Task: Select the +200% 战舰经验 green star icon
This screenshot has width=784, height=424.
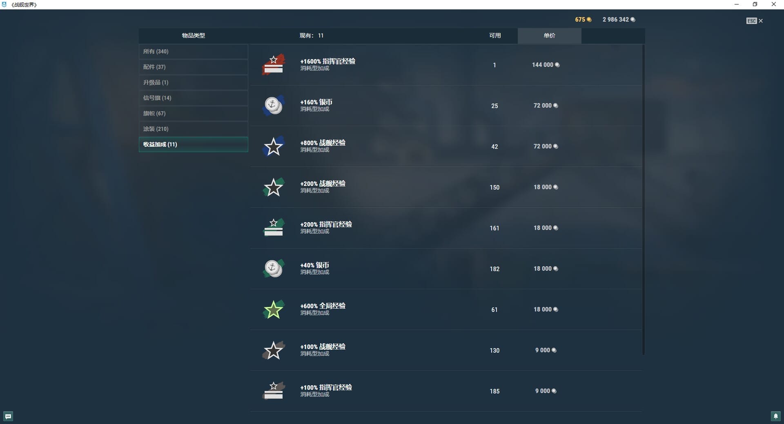Action: (273, 187)
